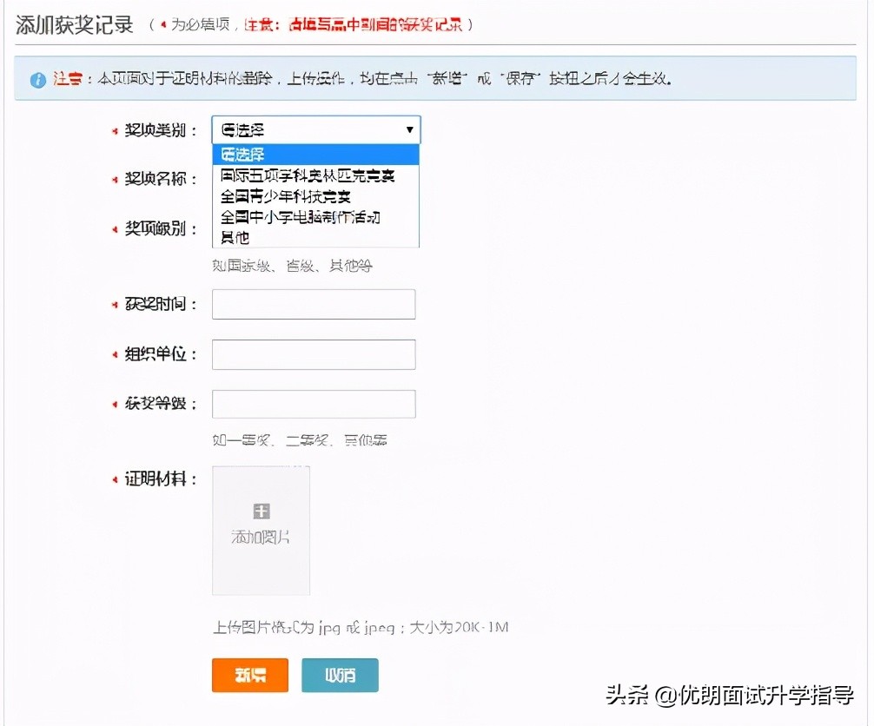Screen dimensions: 874x726
Task: Open the 奖项类别 dropdown arrow
Action: pos(410,129)
